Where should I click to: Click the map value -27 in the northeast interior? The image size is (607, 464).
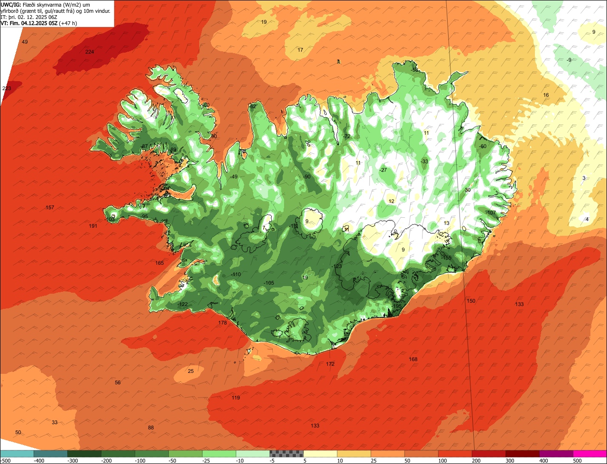pyautogui.click(x=383, y=170)
